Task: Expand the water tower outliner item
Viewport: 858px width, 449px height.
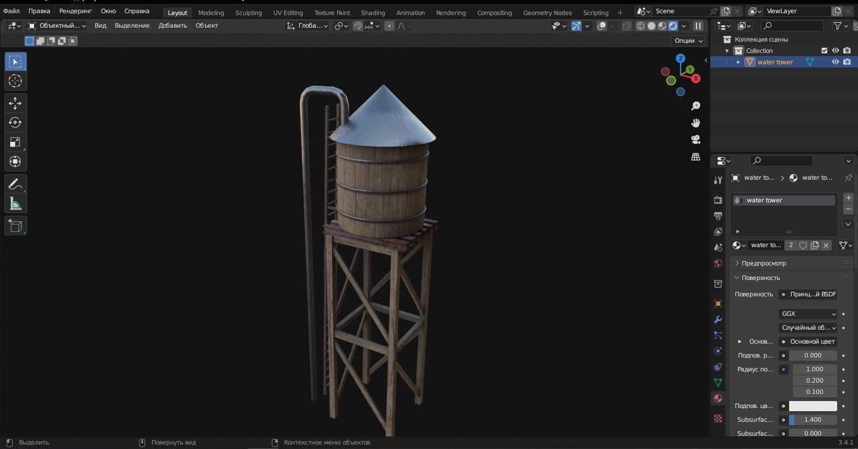Action: tap(738, 62)
